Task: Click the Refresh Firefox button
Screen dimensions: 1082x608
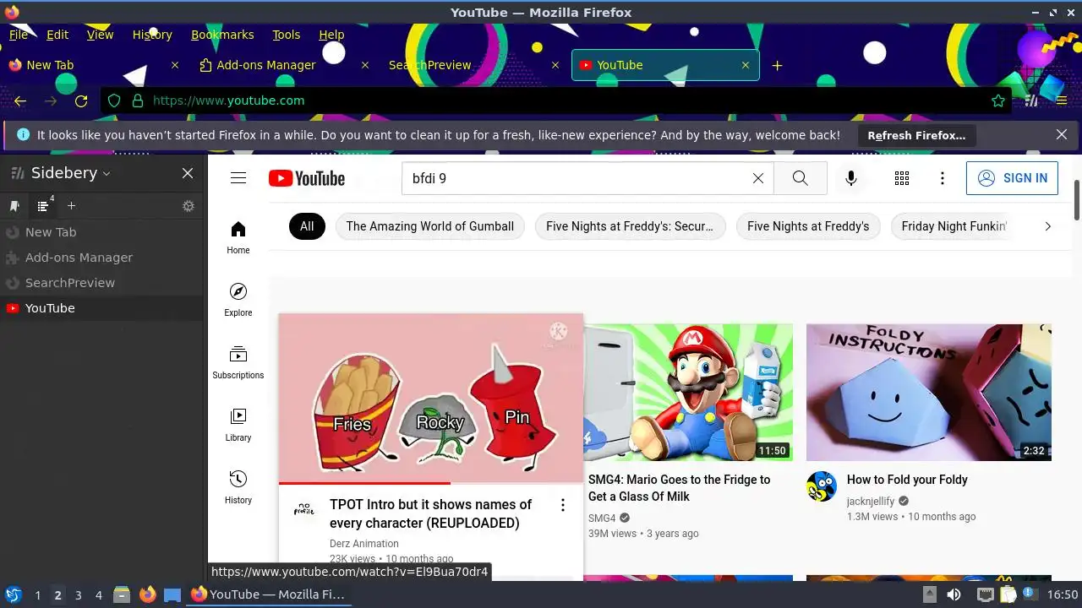Action: [x=916, y=135]
